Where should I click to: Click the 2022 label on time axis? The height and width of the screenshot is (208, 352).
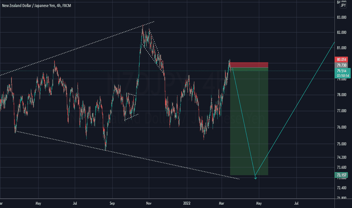(187, 203)
